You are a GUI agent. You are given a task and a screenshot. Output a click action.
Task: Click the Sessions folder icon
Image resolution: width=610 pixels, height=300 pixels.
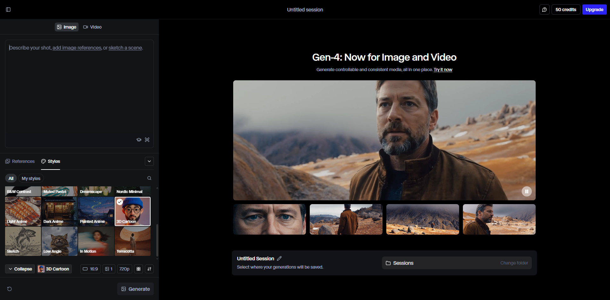click(x=388, y=263)
